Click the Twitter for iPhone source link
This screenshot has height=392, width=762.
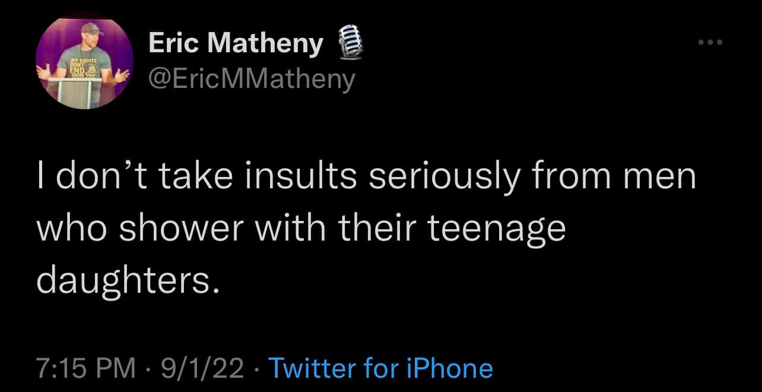380,368
